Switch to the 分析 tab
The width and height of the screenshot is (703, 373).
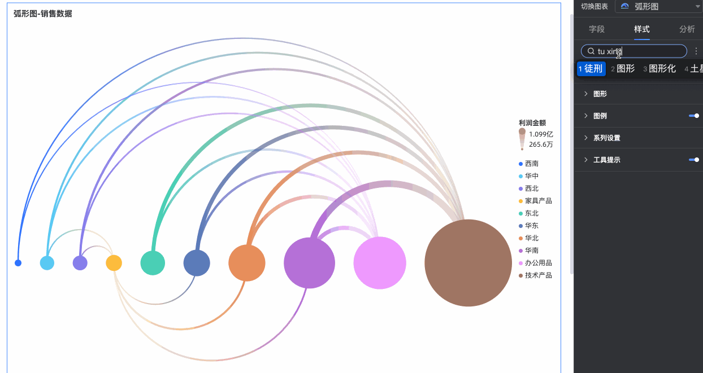click(687, 29)
